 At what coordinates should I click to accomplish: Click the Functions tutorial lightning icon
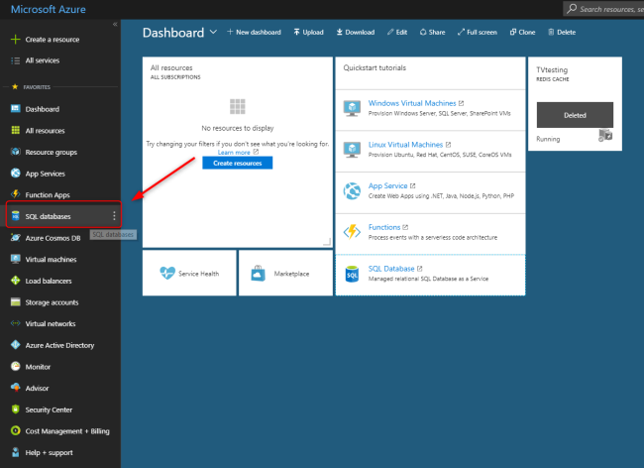352,232
